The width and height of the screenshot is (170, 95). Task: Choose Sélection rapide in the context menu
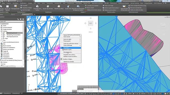(x=71, y=50)
